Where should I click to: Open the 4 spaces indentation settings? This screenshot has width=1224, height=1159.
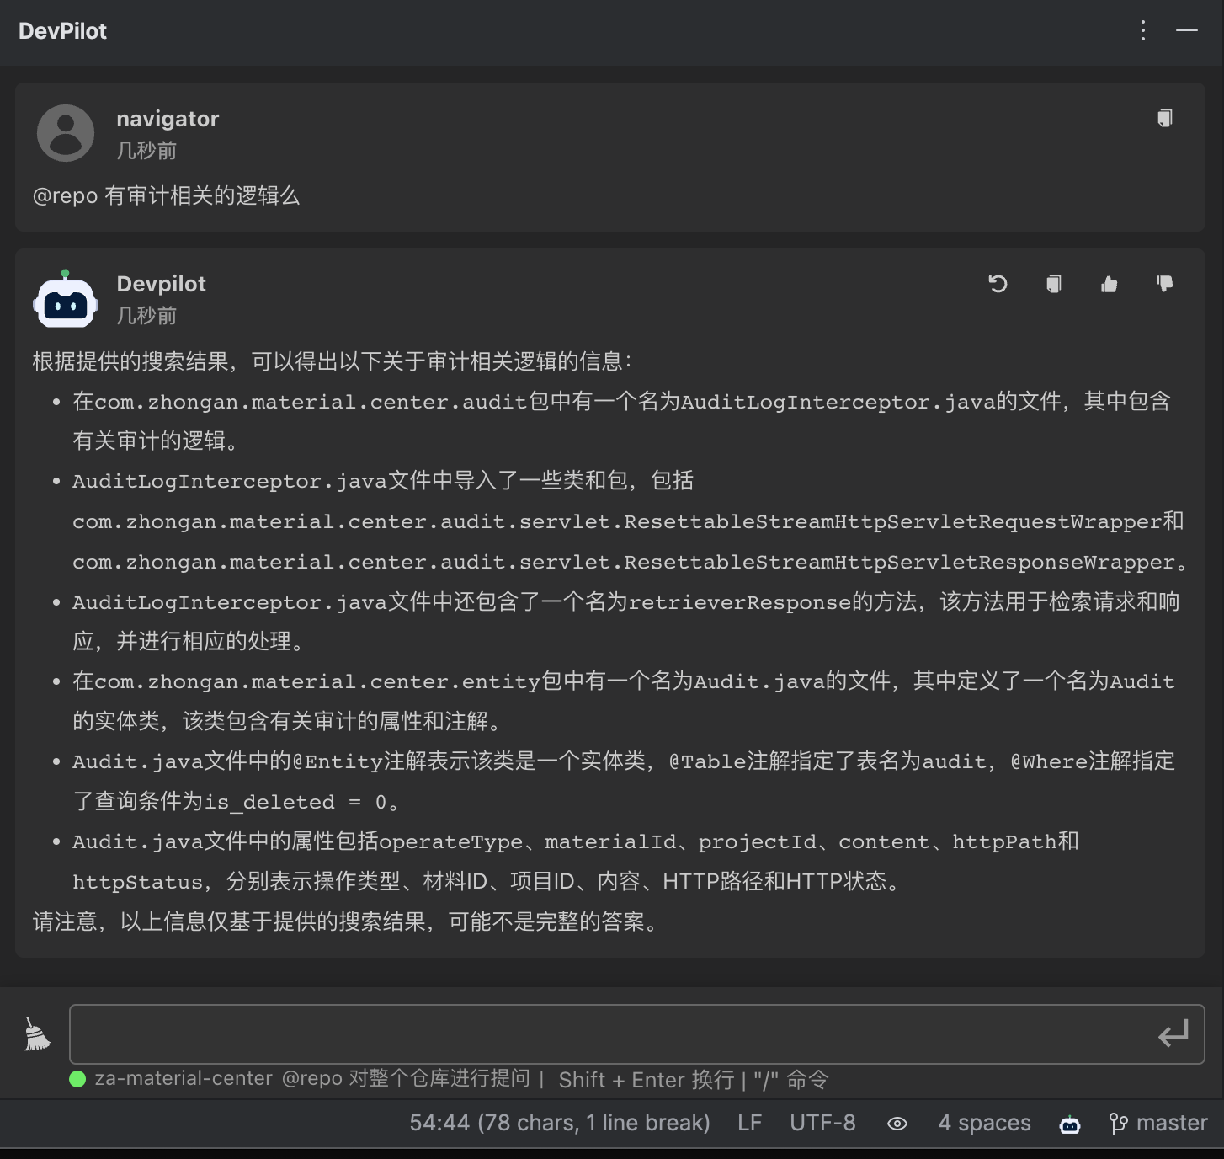click(x=984, y=1123)
